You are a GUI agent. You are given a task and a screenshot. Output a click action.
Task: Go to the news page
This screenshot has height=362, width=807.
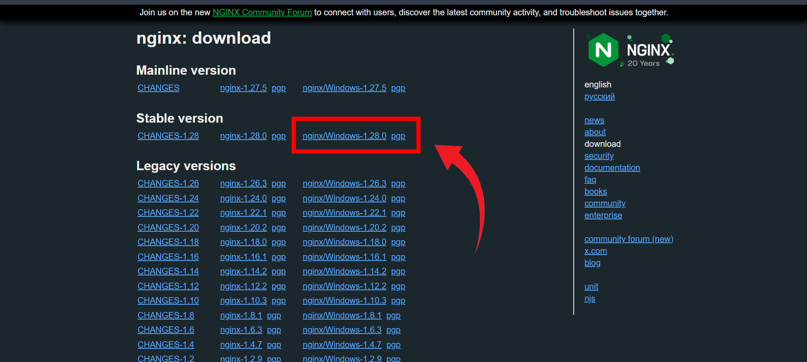[594, 120]
